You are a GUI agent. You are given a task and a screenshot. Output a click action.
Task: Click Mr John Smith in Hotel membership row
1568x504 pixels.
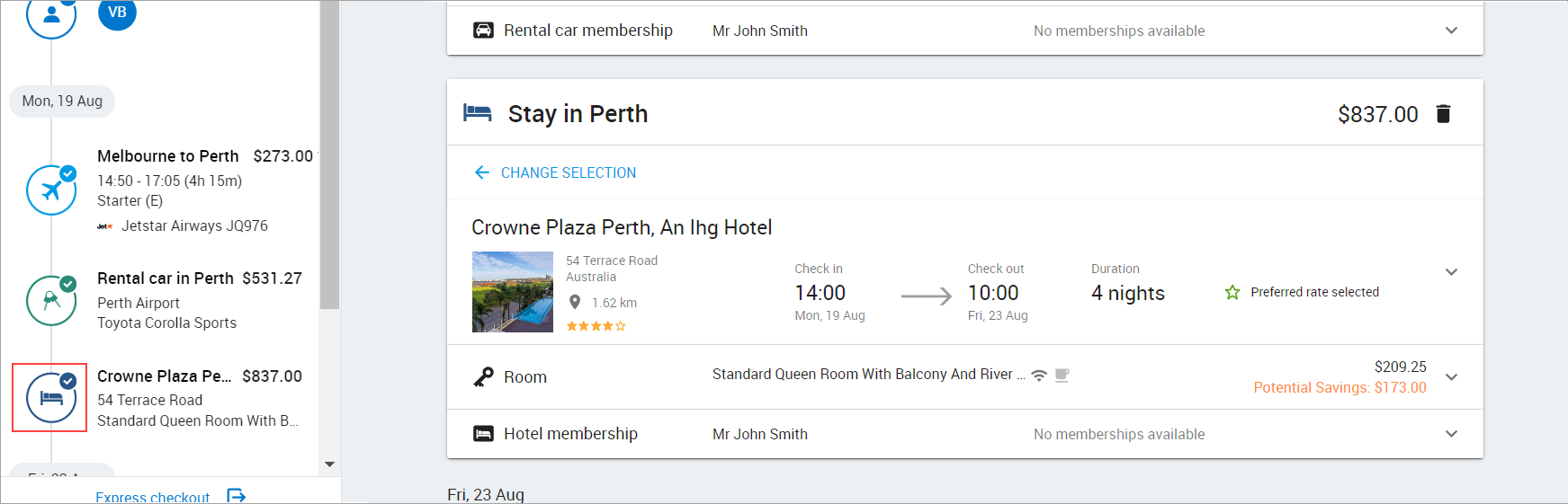click(760, 434)
